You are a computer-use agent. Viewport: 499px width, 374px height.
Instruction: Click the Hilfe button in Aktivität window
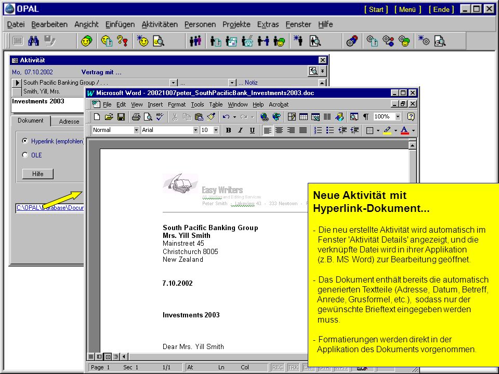tap(37, 174)
